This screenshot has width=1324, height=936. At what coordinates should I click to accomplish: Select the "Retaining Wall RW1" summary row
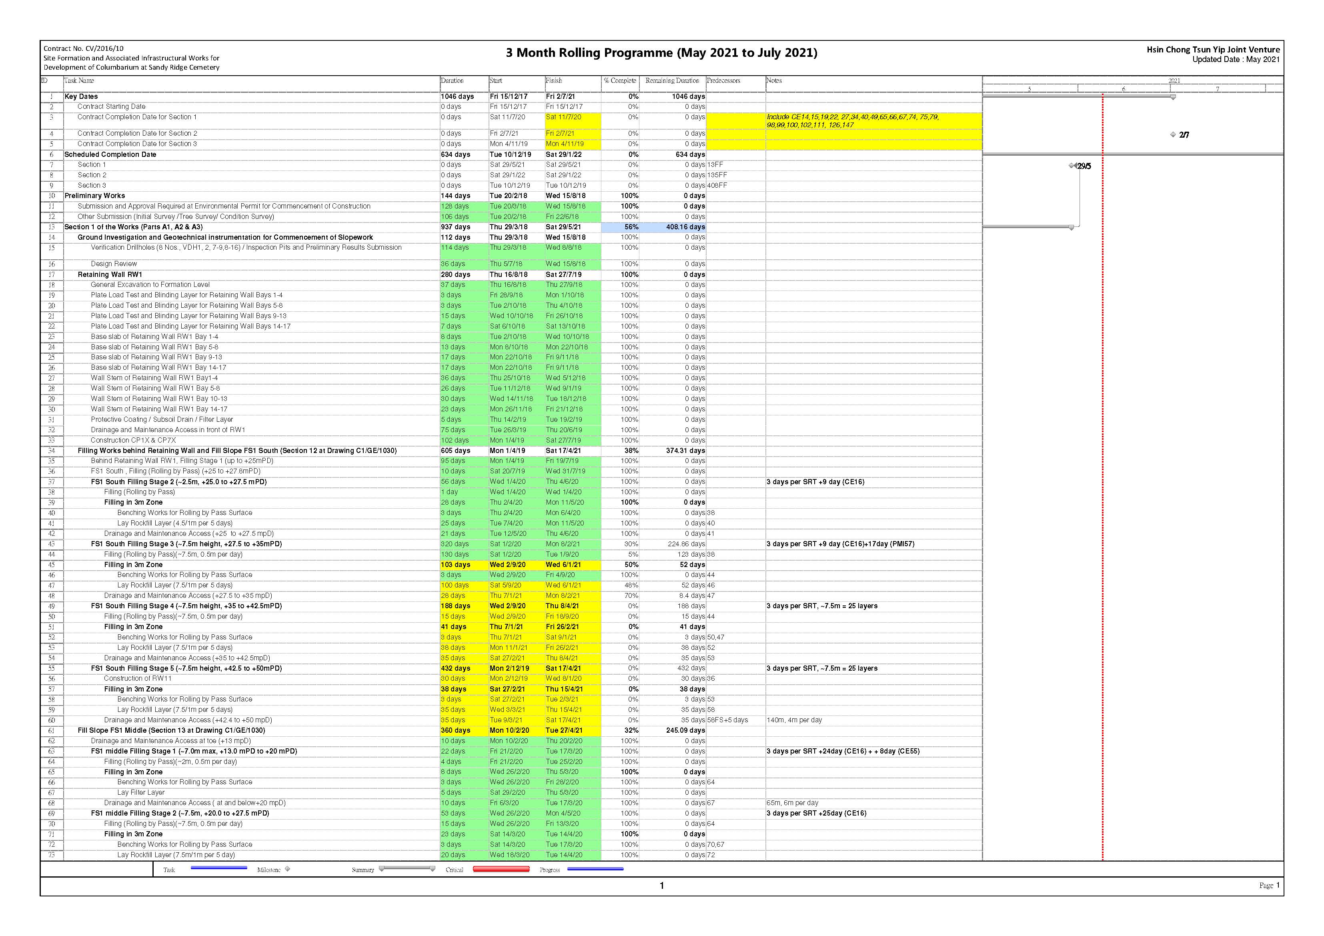coord(110,275)
